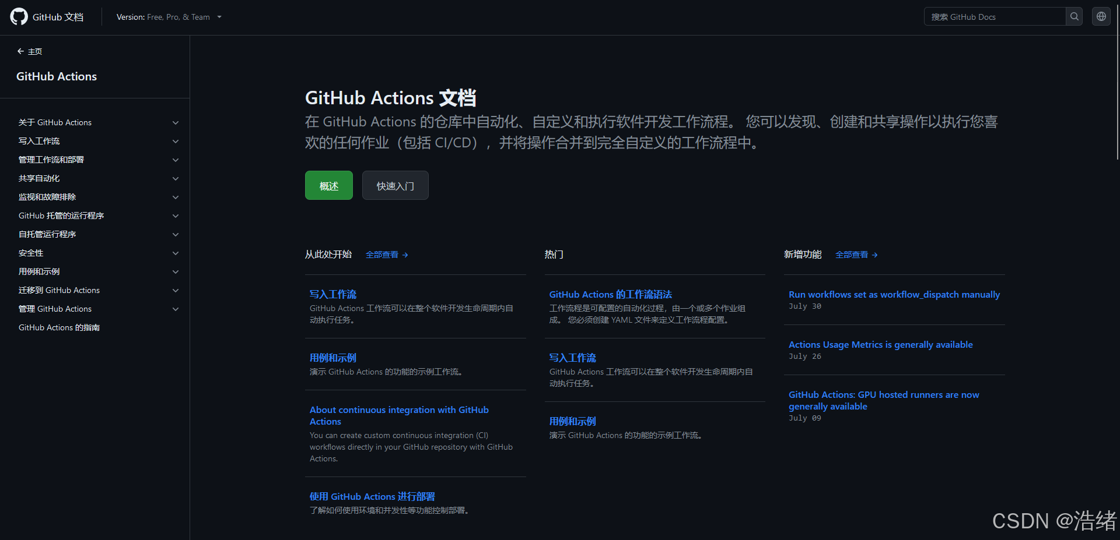
Task: Expand the 关于 GitHub Actions section chevron
Action: pos(176,122)
